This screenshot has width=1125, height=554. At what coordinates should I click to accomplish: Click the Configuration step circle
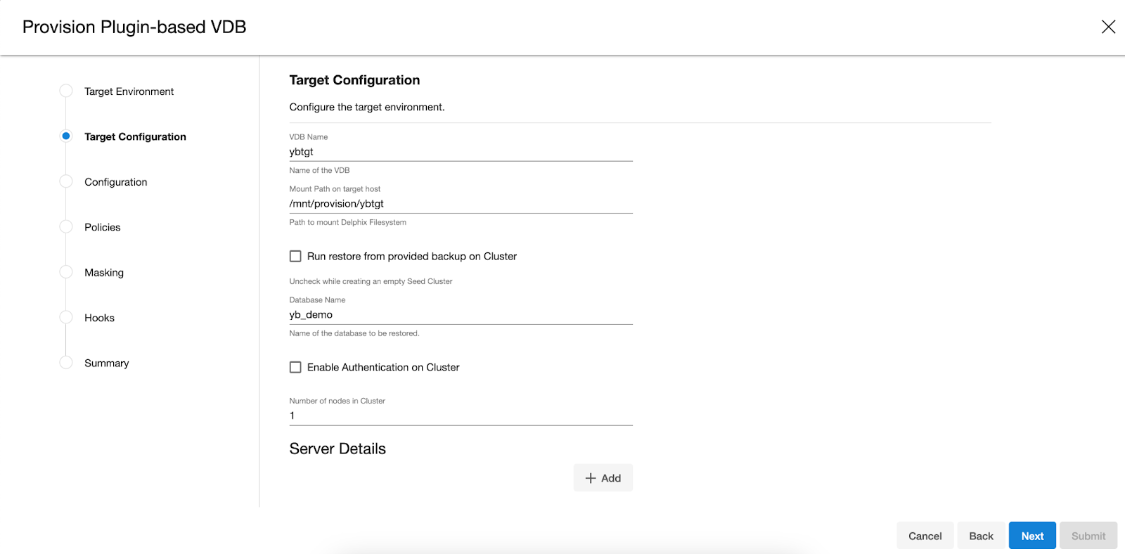(66, 181)
